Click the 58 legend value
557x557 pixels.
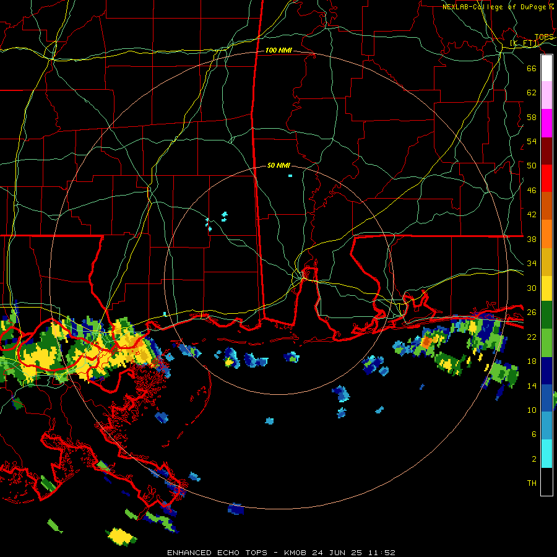(x=532, y=117)
